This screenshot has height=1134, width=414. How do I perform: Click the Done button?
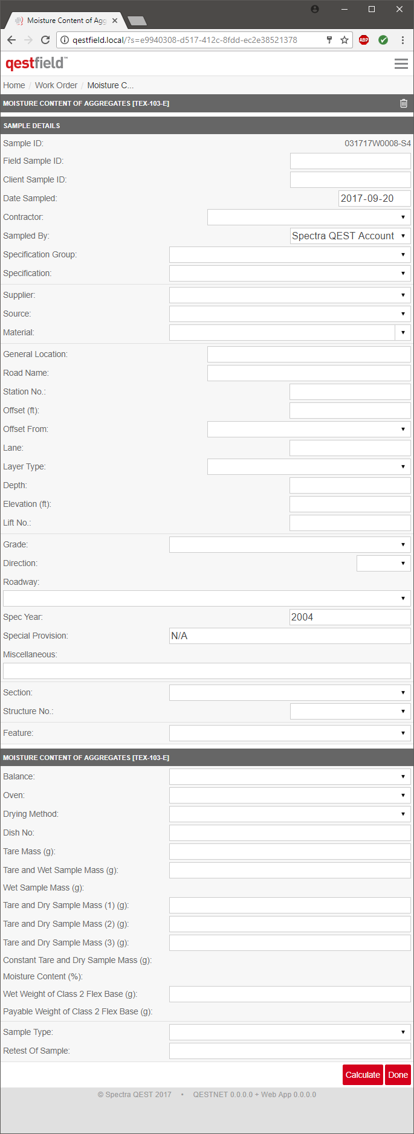click(x=398, y=1075)
